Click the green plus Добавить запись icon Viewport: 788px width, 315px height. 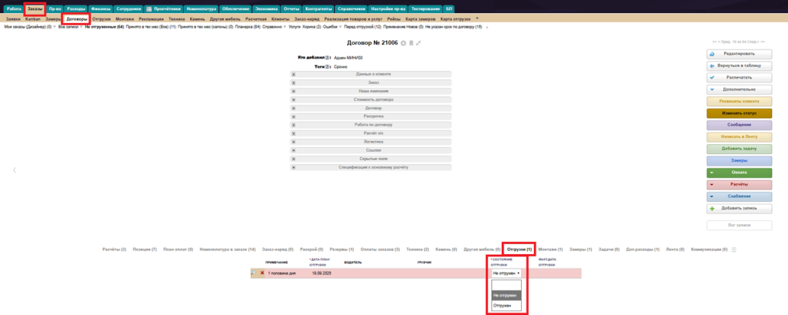click(713, 209)
